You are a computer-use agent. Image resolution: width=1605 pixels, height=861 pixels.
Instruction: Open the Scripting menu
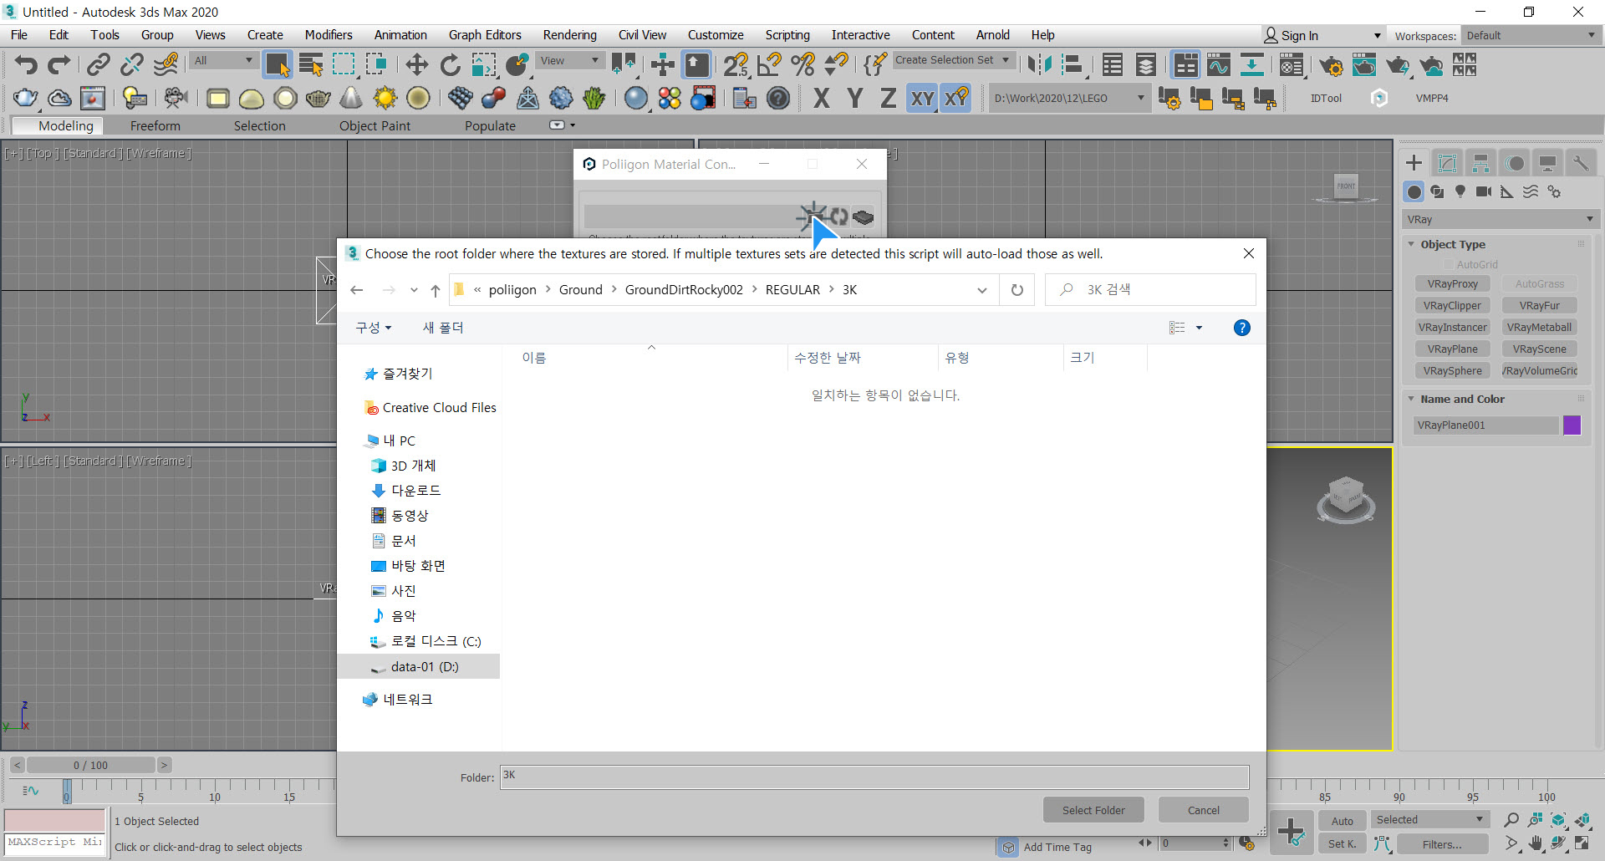[787, 35]
